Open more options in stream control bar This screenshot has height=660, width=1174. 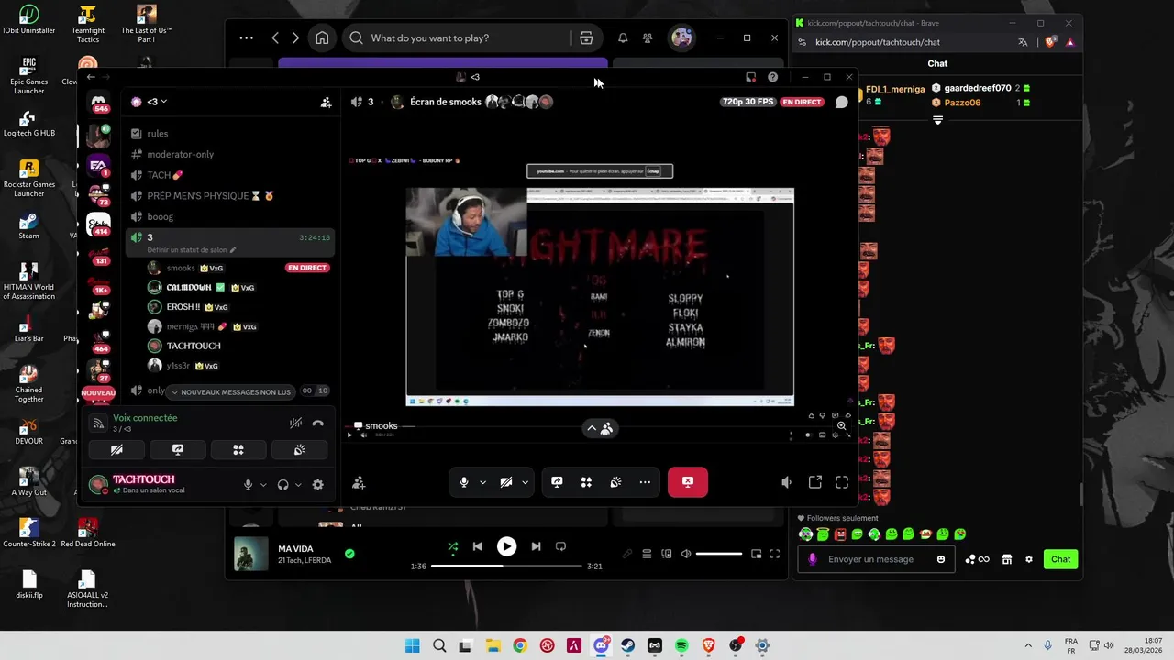[x=645, y=482]
